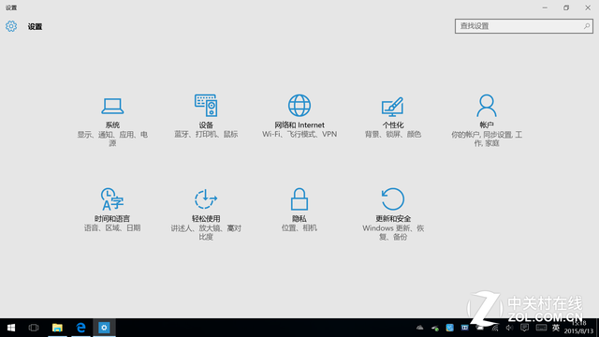Click the 蓝牙、打印机、鼠标 description text
The height and width of the screenshot is (337, 599).
[x=206, y=135]
